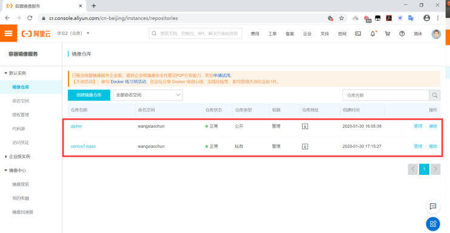Copy repository address icon for centos7-base
The width and height of the screenshot is (450, 233).
click(305, 146)
